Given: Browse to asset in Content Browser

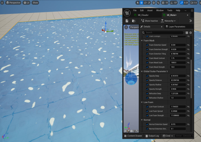Looking at the screenshot, I should point(134,21).
